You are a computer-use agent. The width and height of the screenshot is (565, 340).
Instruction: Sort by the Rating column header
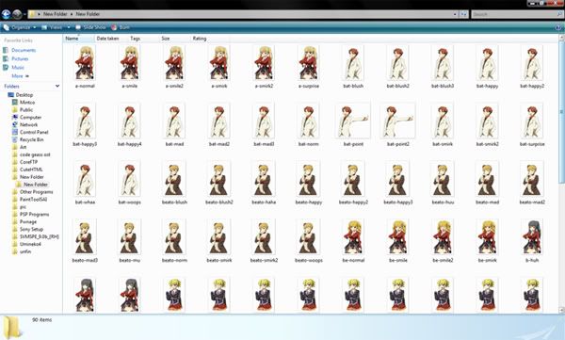200,39
